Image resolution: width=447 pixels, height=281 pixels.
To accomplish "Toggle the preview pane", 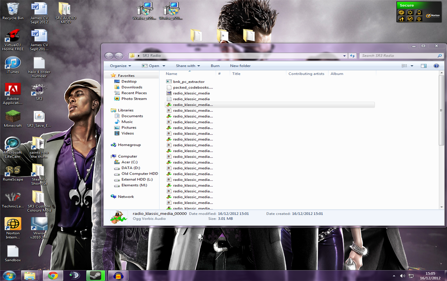I will 424,66.
